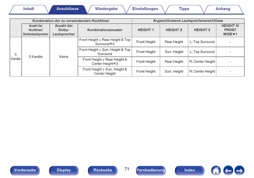Select page number 71
The height and width of the screenshot is (178, 254).
pyautogui.click(x=127, y=169)
